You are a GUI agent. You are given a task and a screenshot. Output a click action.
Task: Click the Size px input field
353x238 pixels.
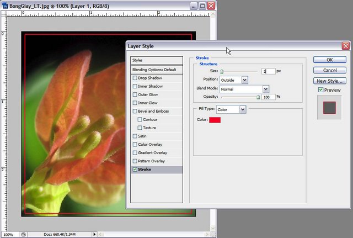[269, 71]
